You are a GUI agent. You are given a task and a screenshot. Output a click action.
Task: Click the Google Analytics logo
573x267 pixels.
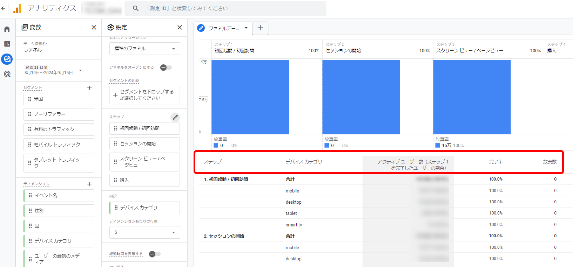click(x=17, y=8)
